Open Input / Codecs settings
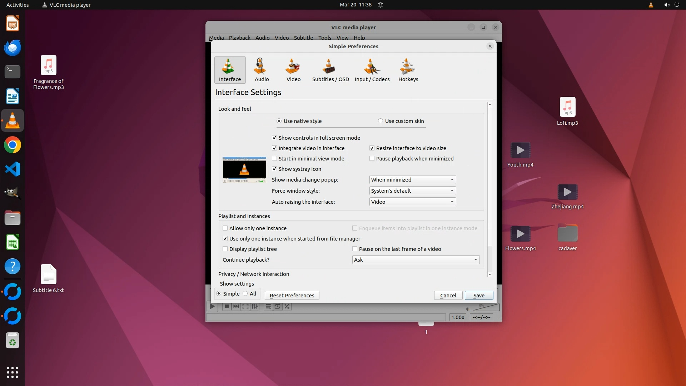This screenshot has height=386, width=686. [372, 70]
